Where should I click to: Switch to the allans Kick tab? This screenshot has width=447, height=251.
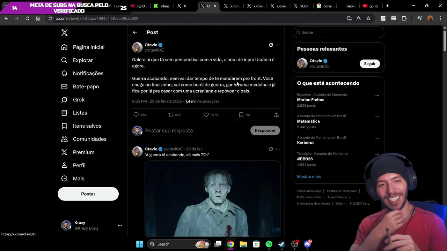(x=162, y=6)
